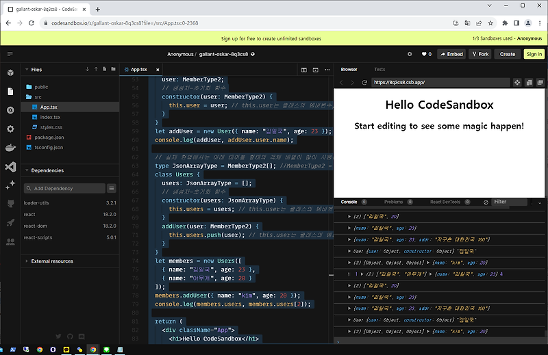
Task: Click the download arrow in Files header
Action: (87, 69)
